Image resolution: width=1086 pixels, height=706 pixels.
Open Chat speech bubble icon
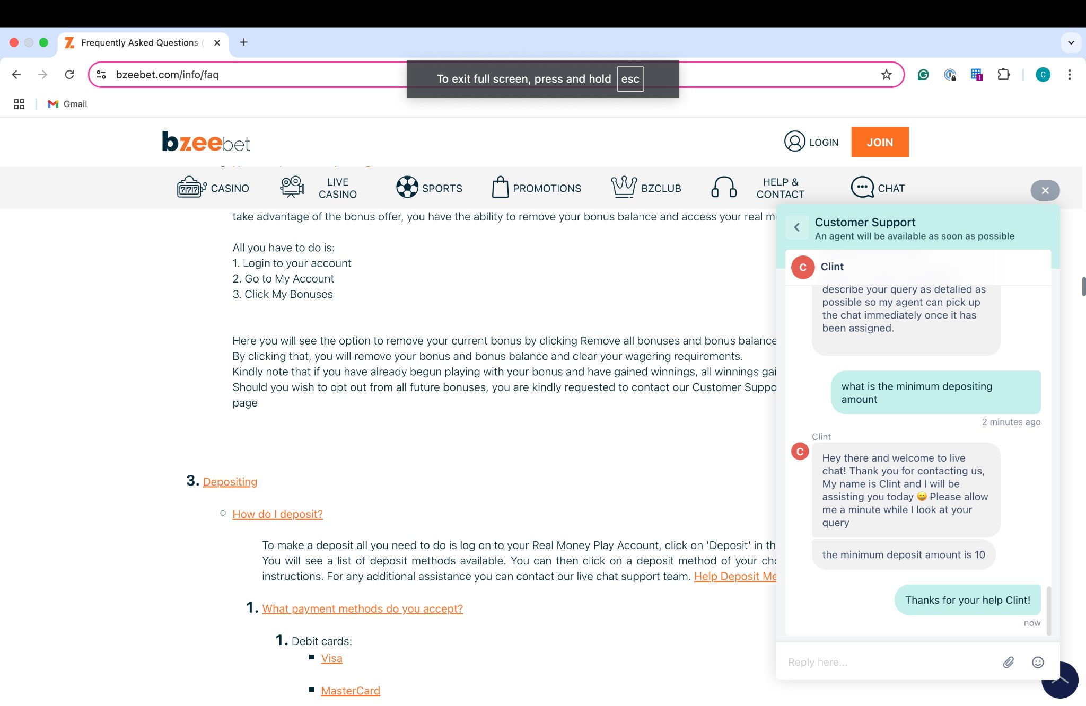862,187
